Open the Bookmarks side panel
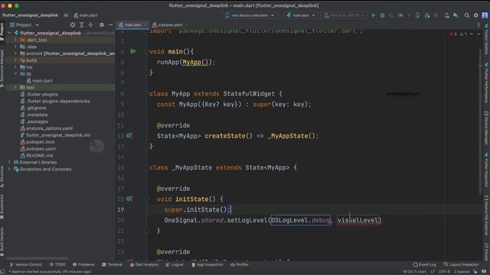The image size is (490, 275). coord(2,207)
